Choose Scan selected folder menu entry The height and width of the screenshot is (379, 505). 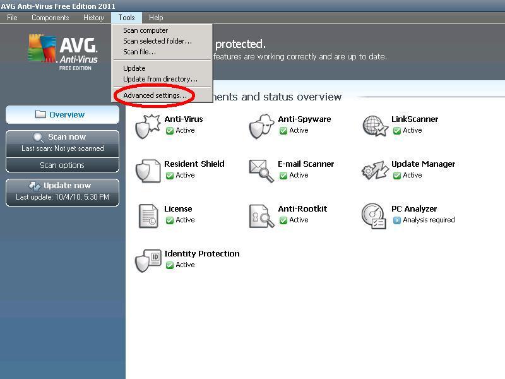(157, 41)
